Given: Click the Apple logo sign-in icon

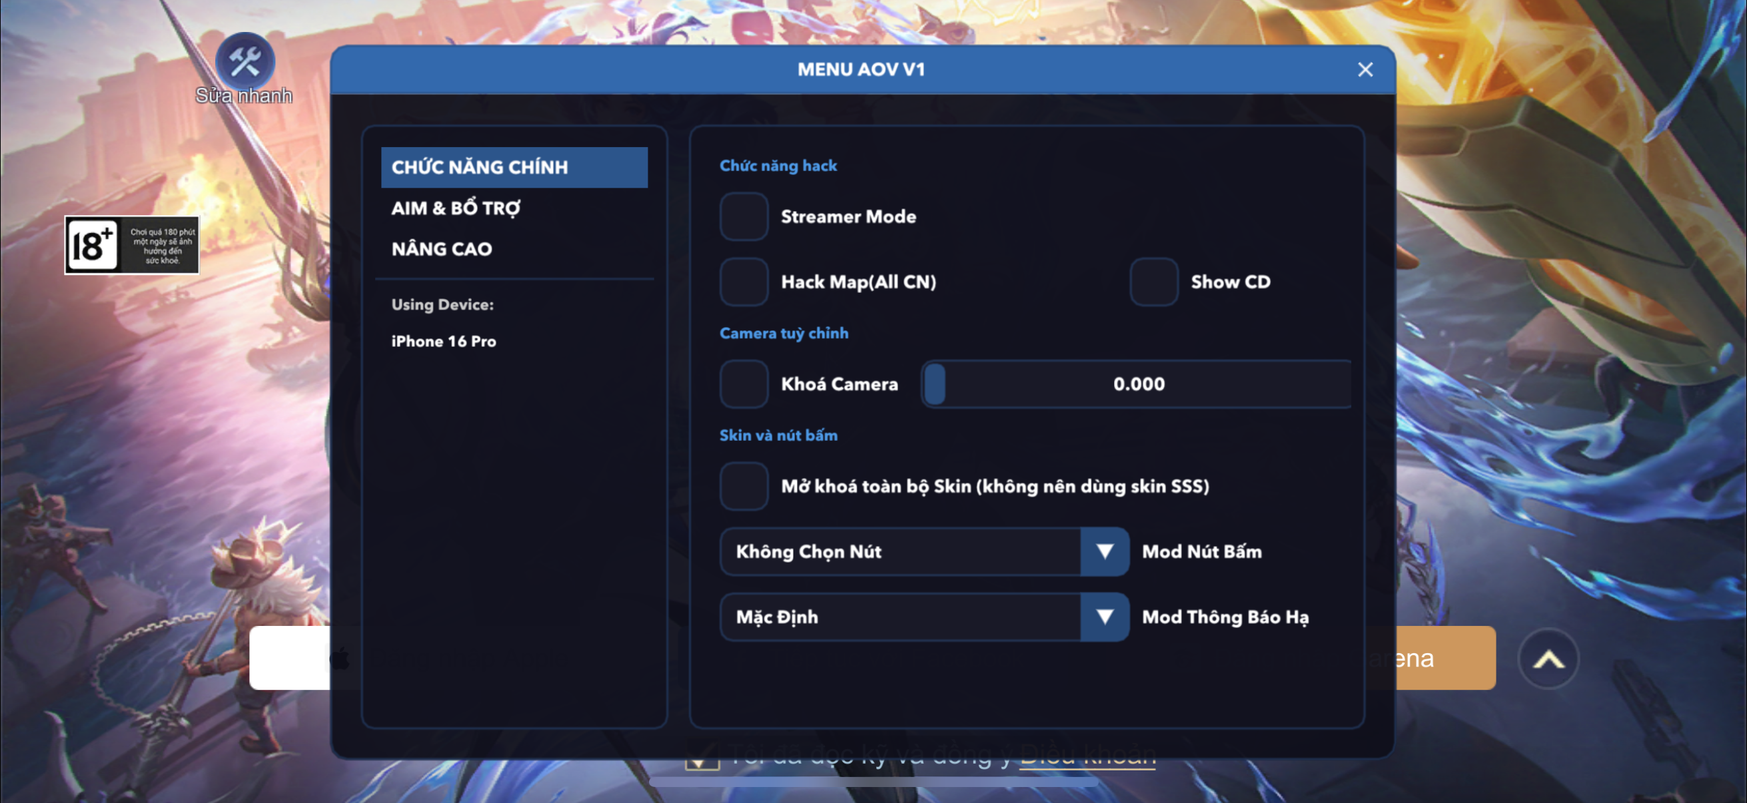Looking at the screenshot, I should [339, 658].
